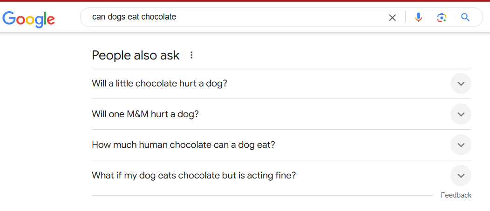Open 'How much human chocolate can a dog eat?'

pyautogui.click(x=184, y=145)
